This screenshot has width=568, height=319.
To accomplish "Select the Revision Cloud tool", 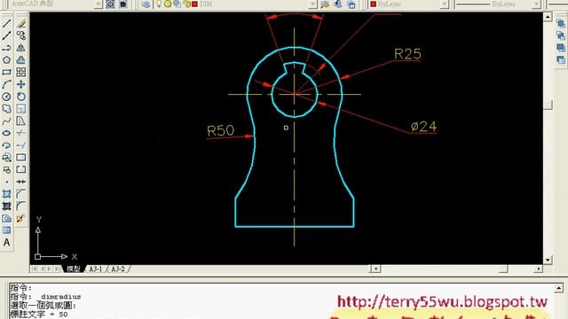I will click(x=6, y=109).
